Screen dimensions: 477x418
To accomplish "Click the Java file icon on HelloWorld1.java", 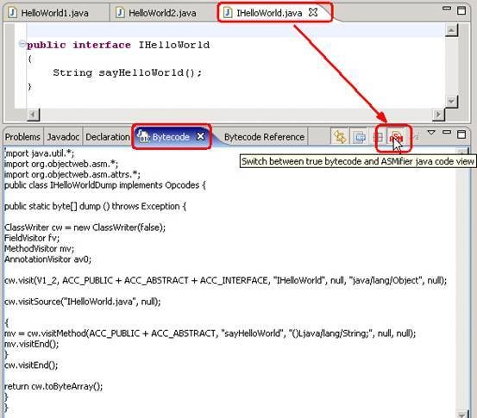I will (x=12, y=12).
